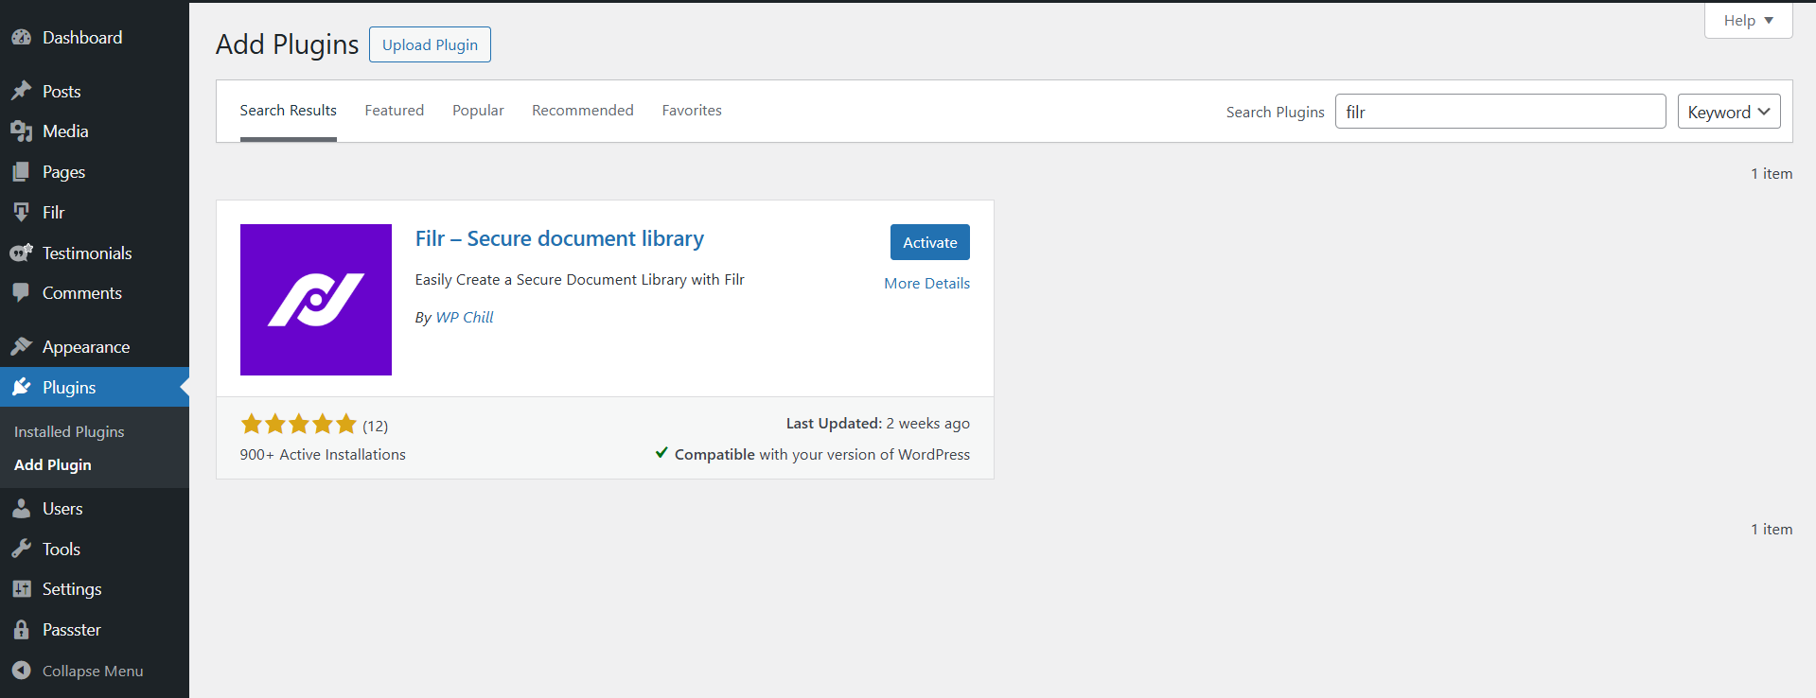Click the Posts pushpin icon
Screen dimensions: 1816x698
22,91
